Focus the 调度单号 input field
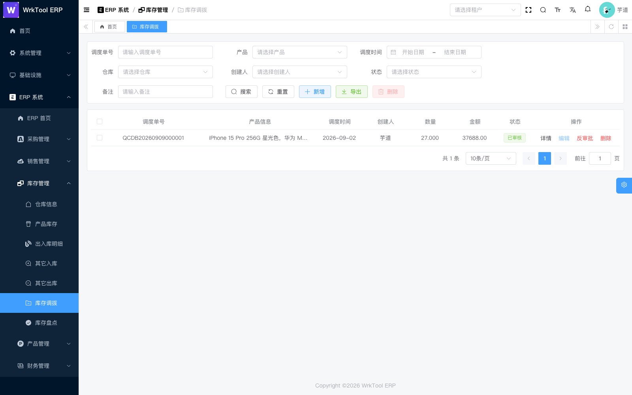The height and width of the screenshot is (395, 632). click(x=165, y=52)
